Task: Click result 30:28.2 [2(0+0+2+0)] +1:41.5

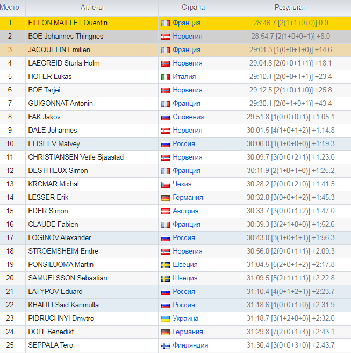Action: [290, 184]
